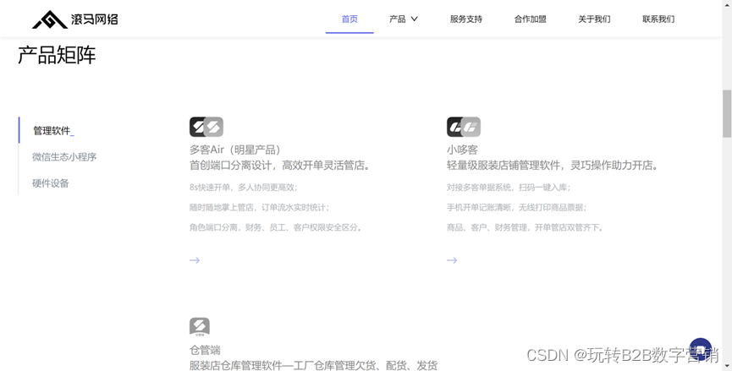Click the 滚马网络 logo icon

[50, 19]
